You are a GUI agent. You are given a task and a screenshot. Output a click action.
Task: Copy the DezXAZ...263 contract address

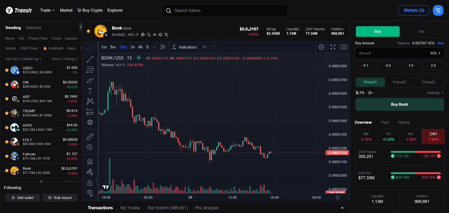click(x=137, y=35)
